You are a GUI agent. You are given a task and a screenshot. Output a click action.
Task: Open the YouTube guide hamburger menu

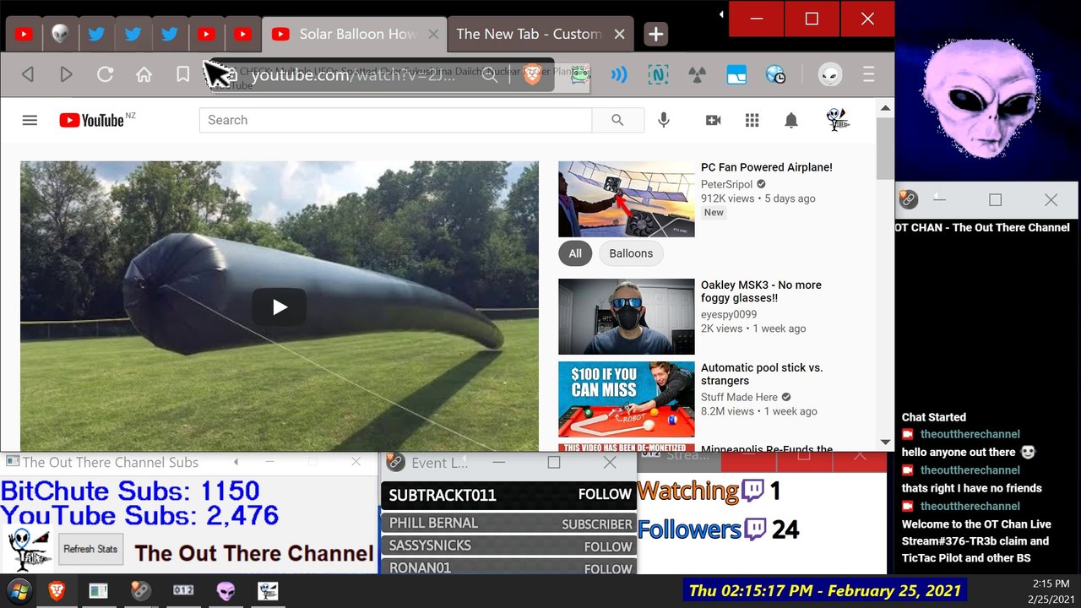30,120
